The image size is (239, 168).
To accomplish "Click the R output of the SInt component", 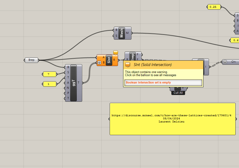I will (114, 60).
